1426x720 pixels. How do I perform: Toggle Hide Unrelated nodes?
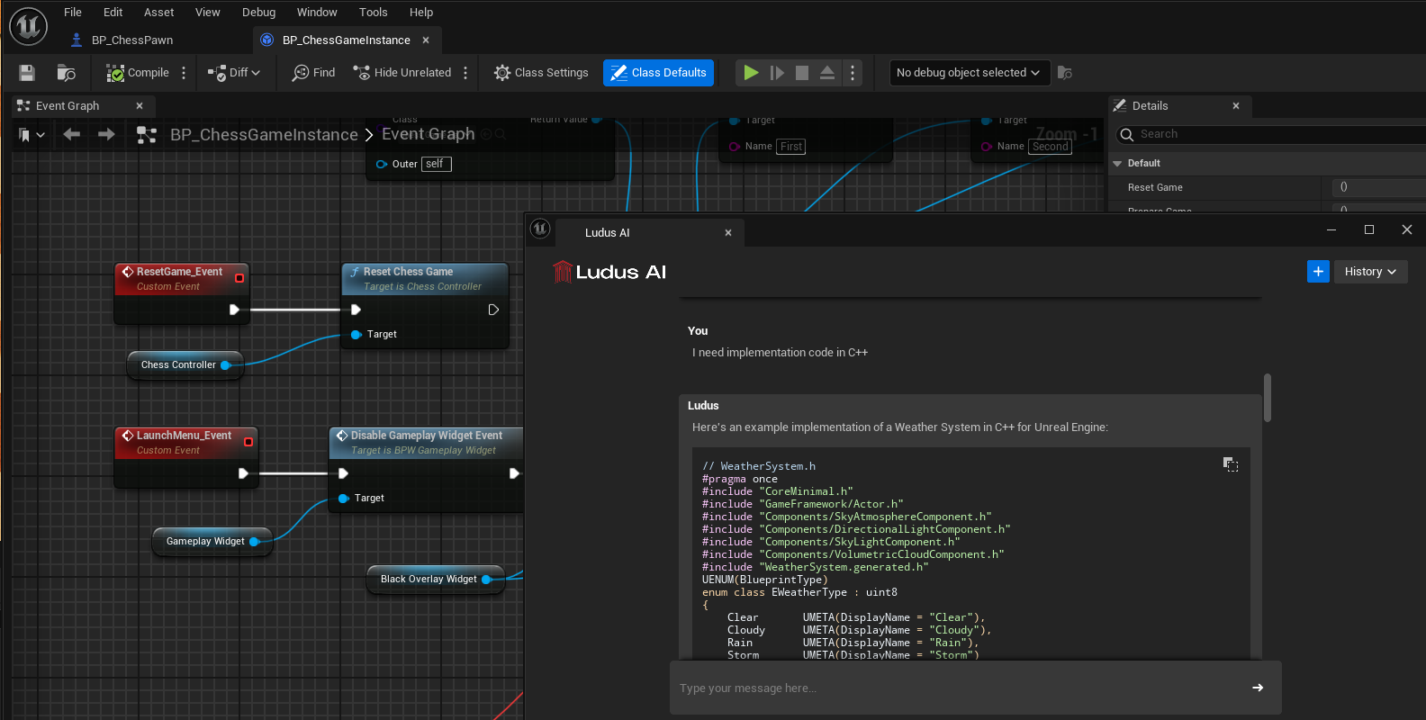[x=402, y=73]
